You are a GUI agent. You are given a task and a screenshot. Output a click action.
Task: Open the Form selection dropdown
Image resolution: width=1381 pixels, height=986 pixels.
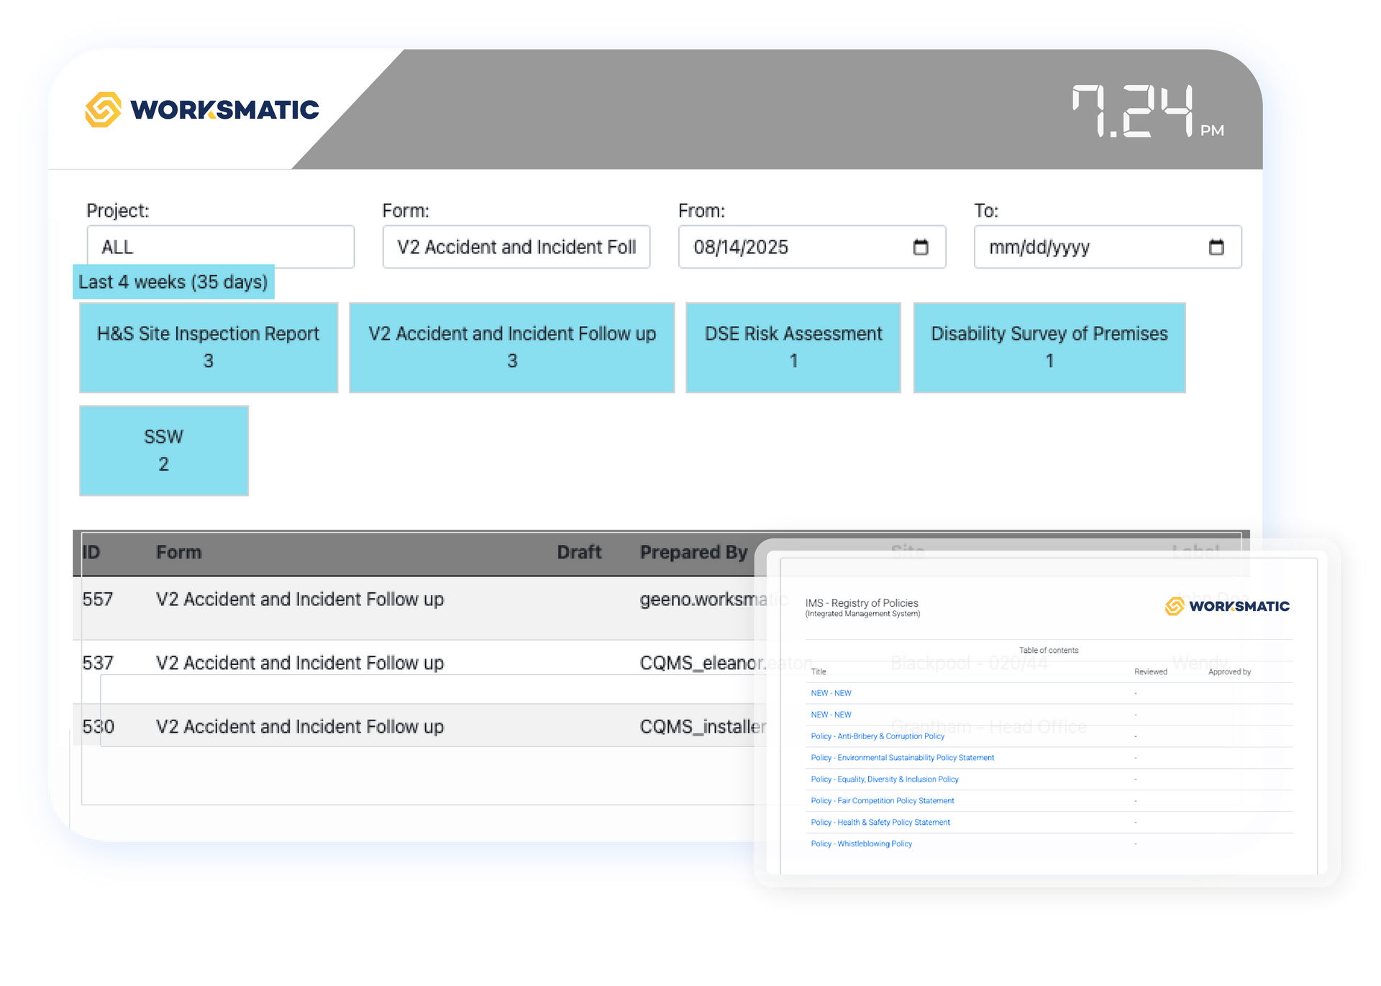tap(516, 247)
